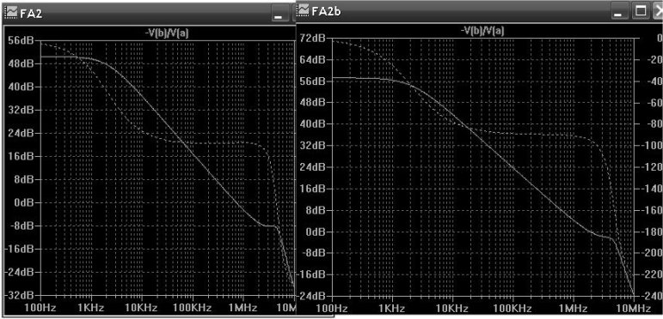The height and width of the screenshot is (319, 663).
Task: Click the 32dB axis label in FA2b
Action: pos(313,146)
